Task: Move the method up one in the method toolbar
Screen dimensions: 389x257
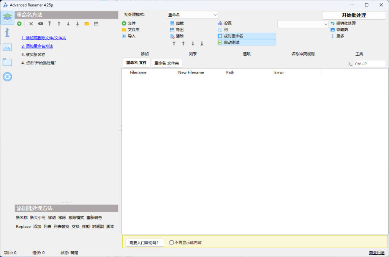Action: [x=59, y=24]
